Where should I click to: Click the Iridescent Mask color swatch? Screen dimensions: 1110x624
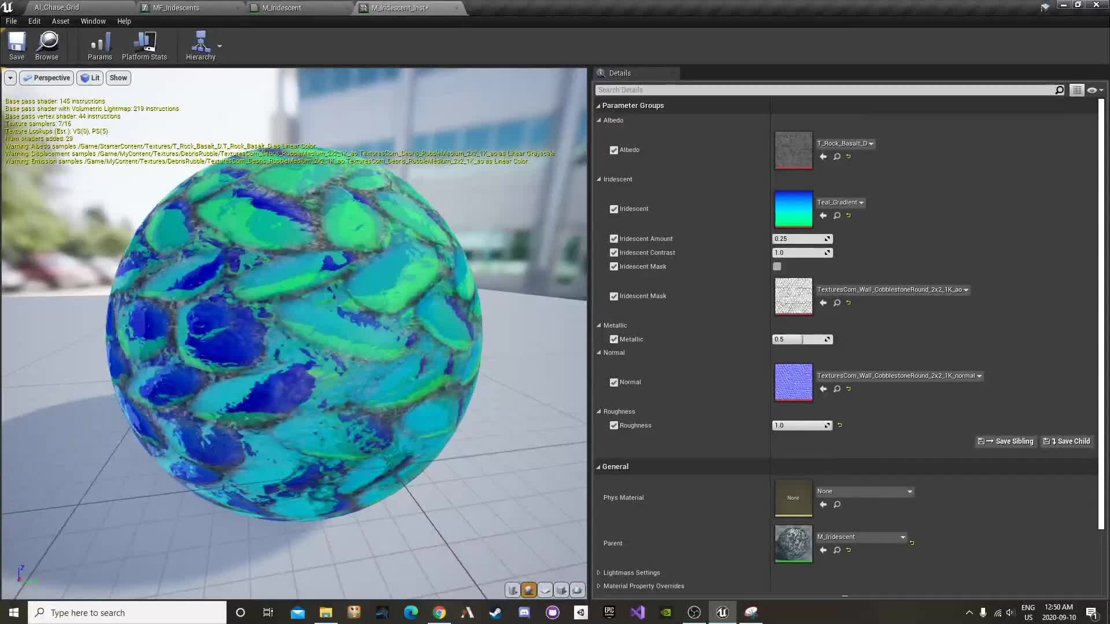[x=776, y=266]
